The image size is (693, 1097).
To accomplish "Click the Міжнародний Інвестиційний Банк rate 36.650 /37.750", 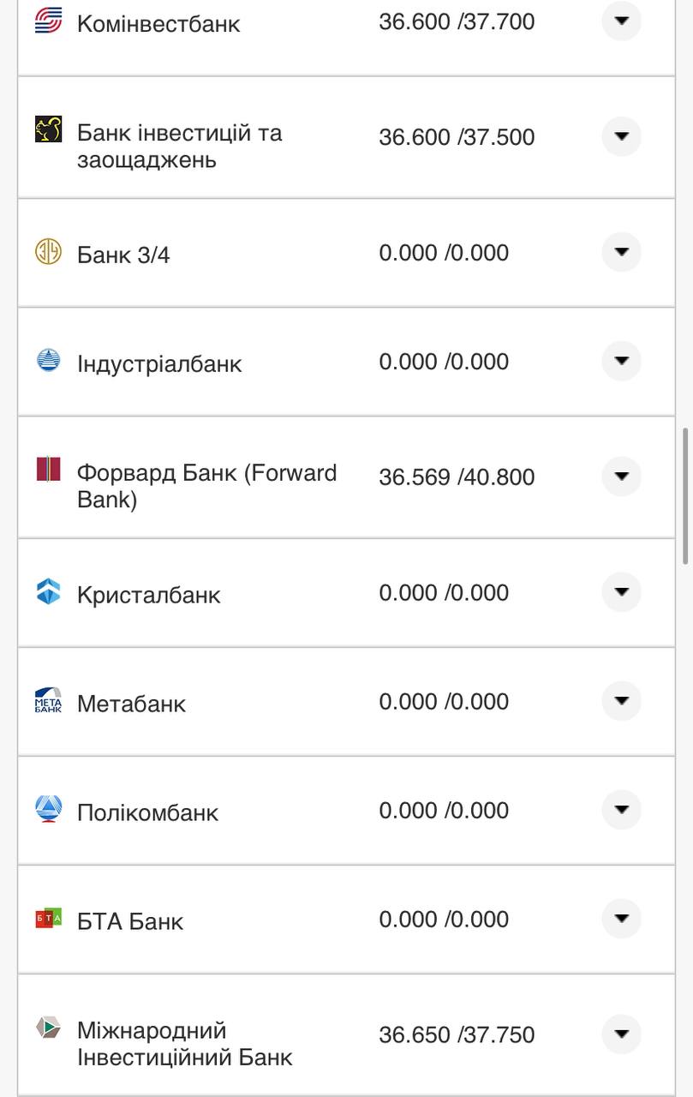I will click(x=457, y=1034).
